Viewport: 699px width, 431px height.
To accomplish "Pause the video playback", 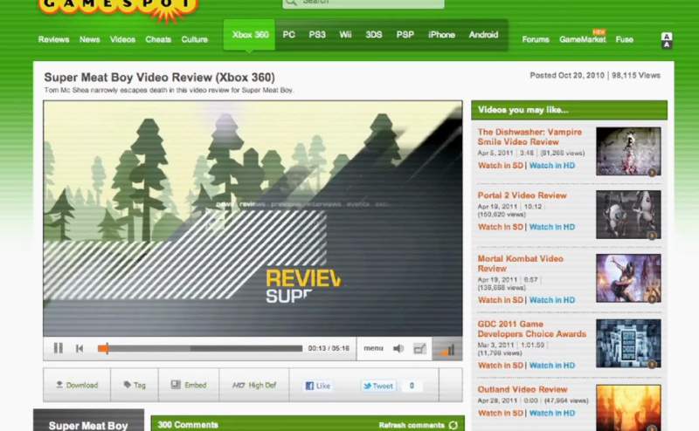I will [x=58, y=348].
